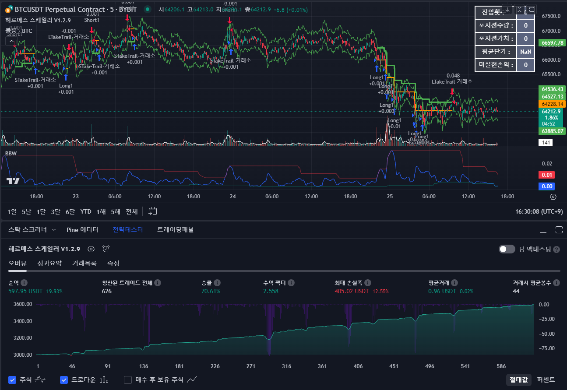Check the 매수 후 보유 주식 box

coord(128,379)
